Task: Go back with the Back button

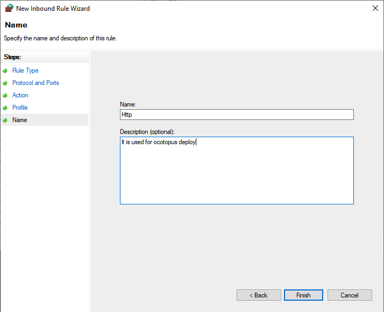Action: (259, 295)
